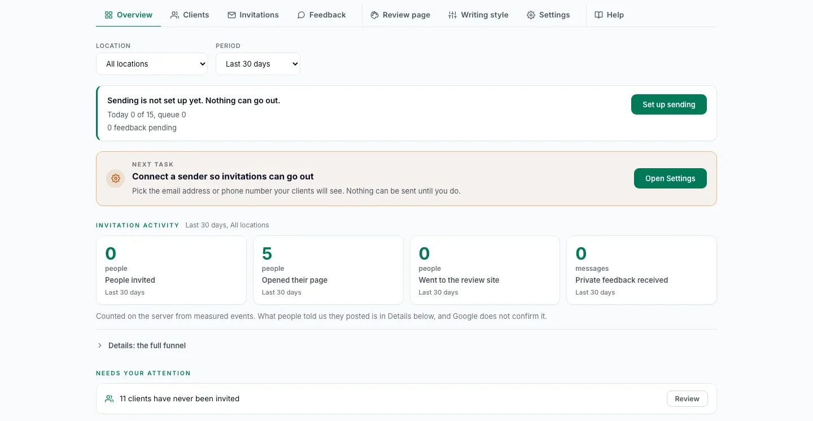The width and height of the screenshot is (813, 421).
Task: Click the heading Sending is not set up yet
Action: [194, 100]
